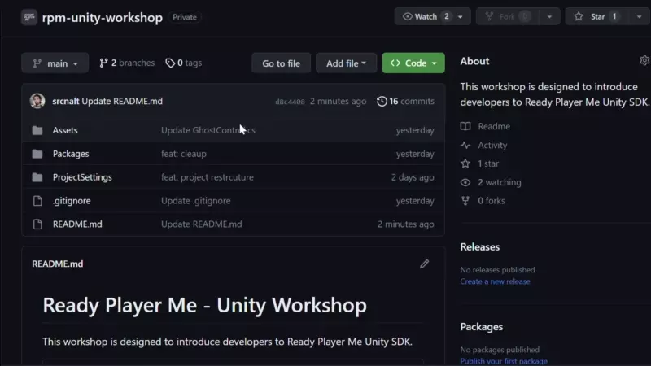The height and width of the screenshot is (366, 651).
Task: Click the star icon in Star button
Action: coord(579,16)
